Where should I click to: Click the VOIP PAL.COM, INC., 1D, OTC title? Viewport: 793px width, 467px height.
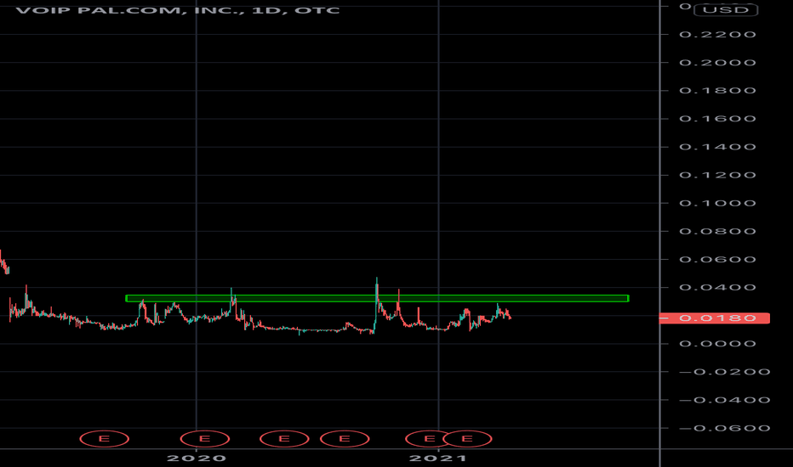[x=178, y=10]
